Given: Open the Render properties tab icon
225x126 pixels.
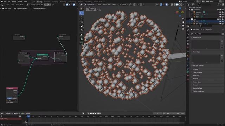Looking at the screenshot, I should pyautogui.click(x=188, y=34).
